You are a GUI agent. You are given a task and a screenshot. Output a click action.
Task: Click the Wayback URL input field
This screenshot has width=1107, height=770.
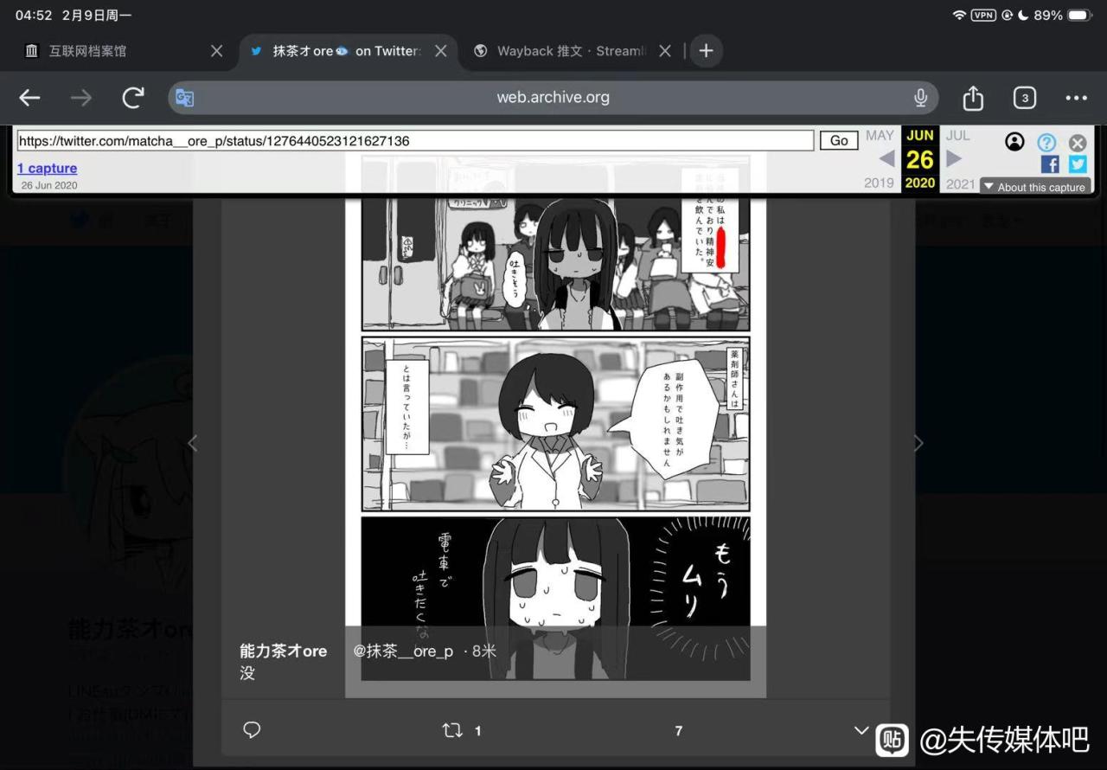pos(415,141)
